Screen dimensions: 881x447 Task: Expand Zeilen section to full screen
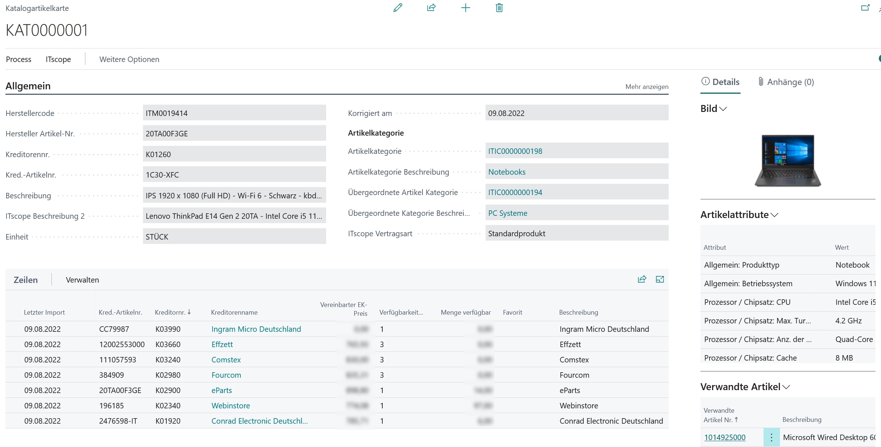660,279
